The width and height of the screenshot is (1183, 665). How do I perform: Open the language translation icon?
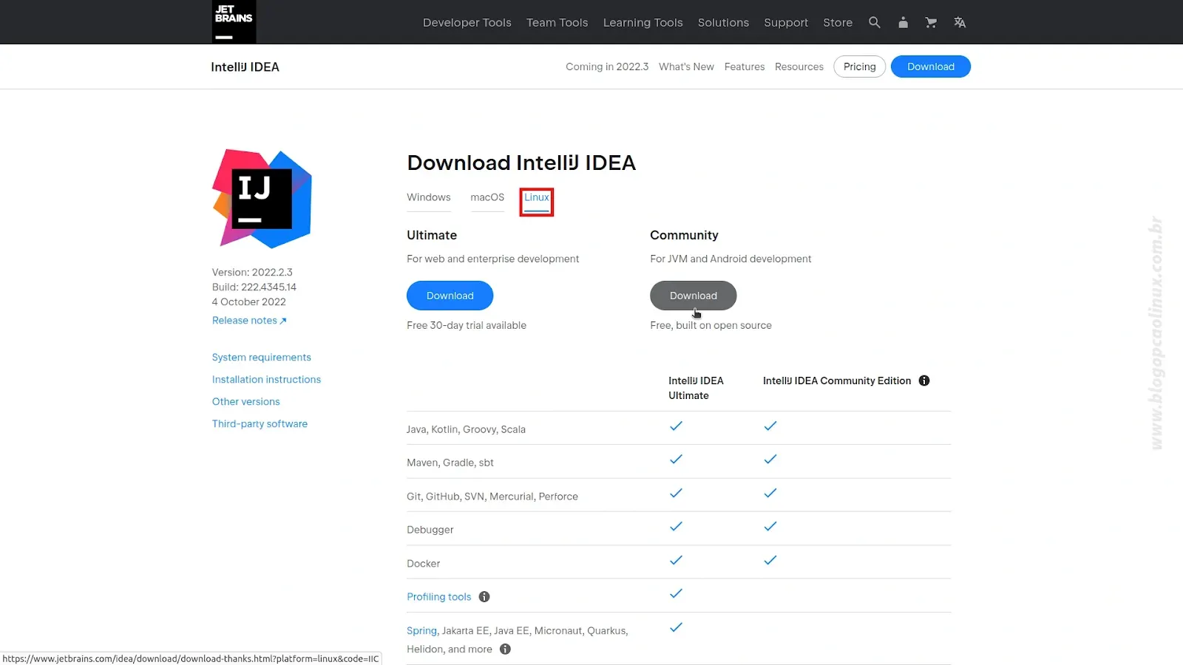coord(960,22)
